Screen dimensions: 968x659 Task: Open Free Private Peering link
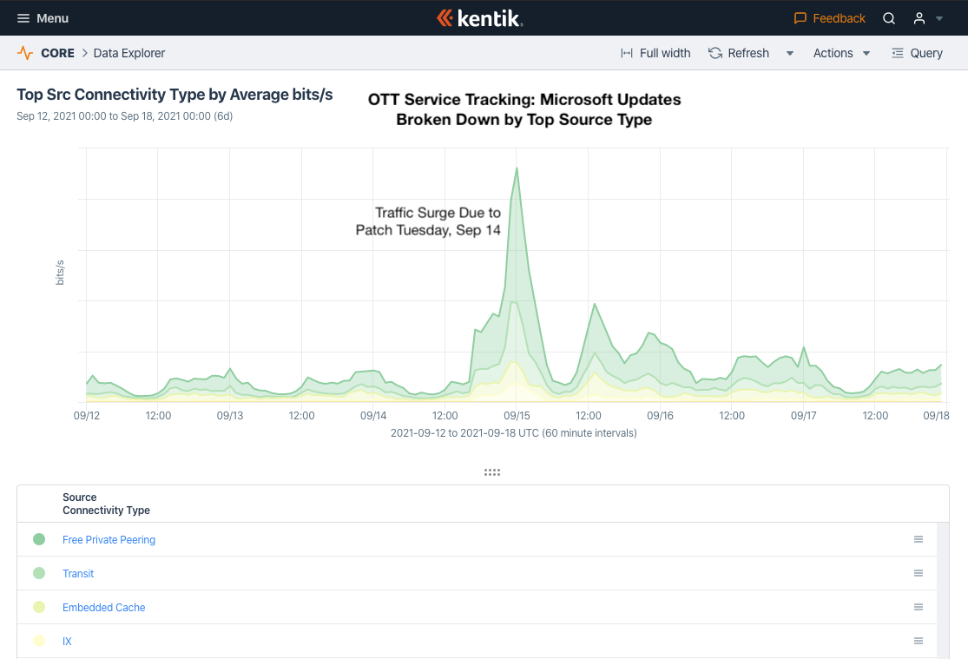[x=109, y=540]
